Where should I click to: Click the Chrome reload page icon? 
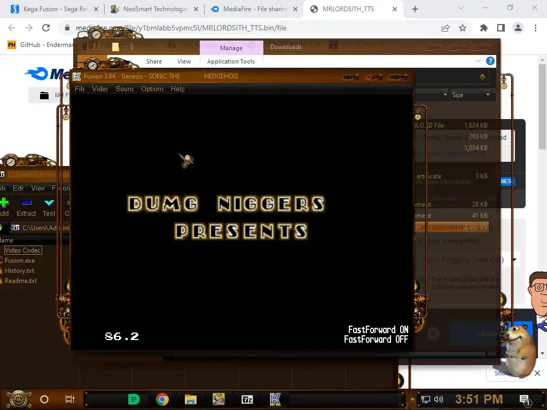pyautogui.click(x=46, y=28)
